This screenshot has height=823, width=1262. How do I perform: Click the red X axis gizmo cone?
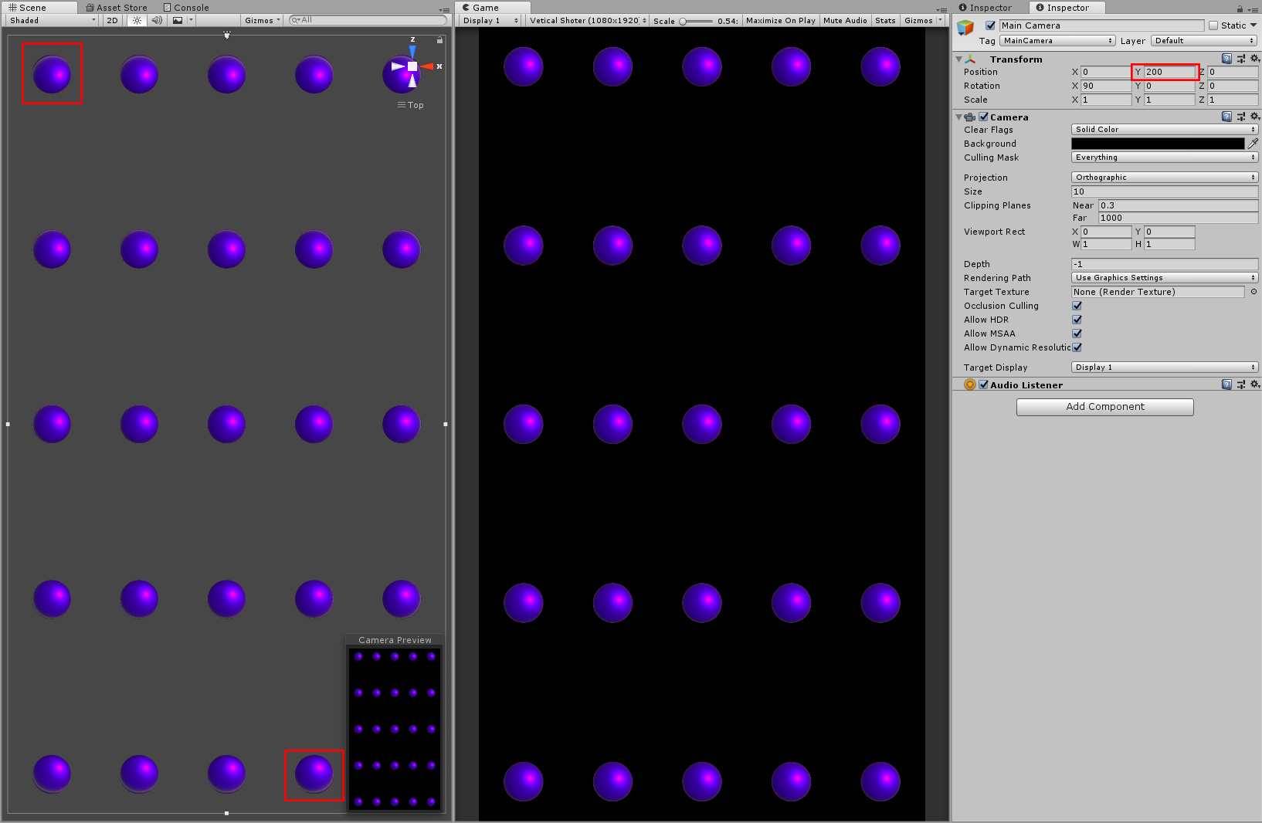(427, 66)
